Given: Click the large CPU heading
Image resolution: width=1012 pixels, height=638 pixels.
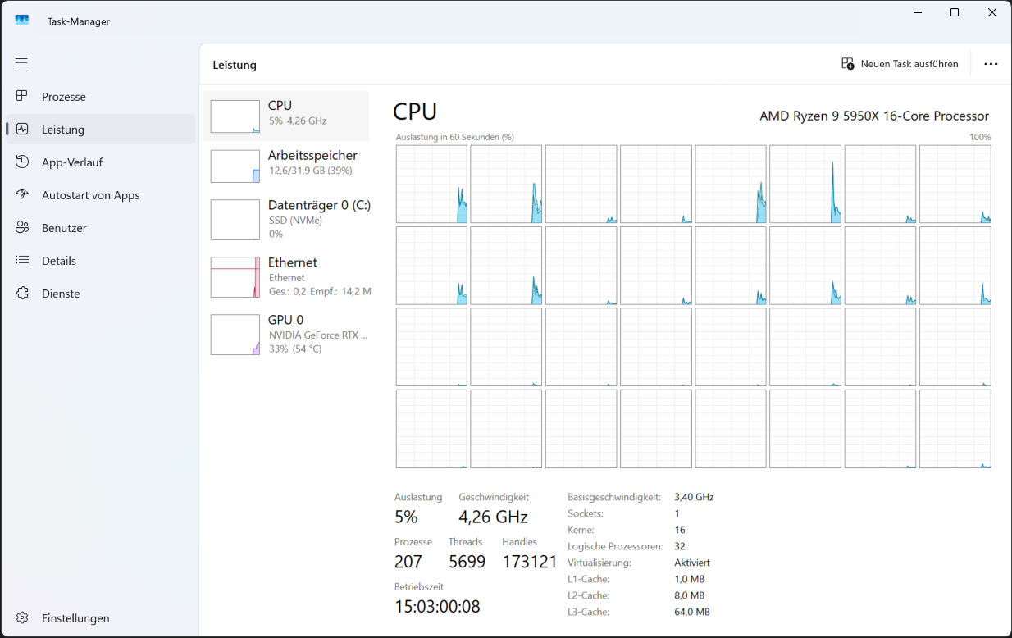Looking at the screenshot, I should 415,112.
